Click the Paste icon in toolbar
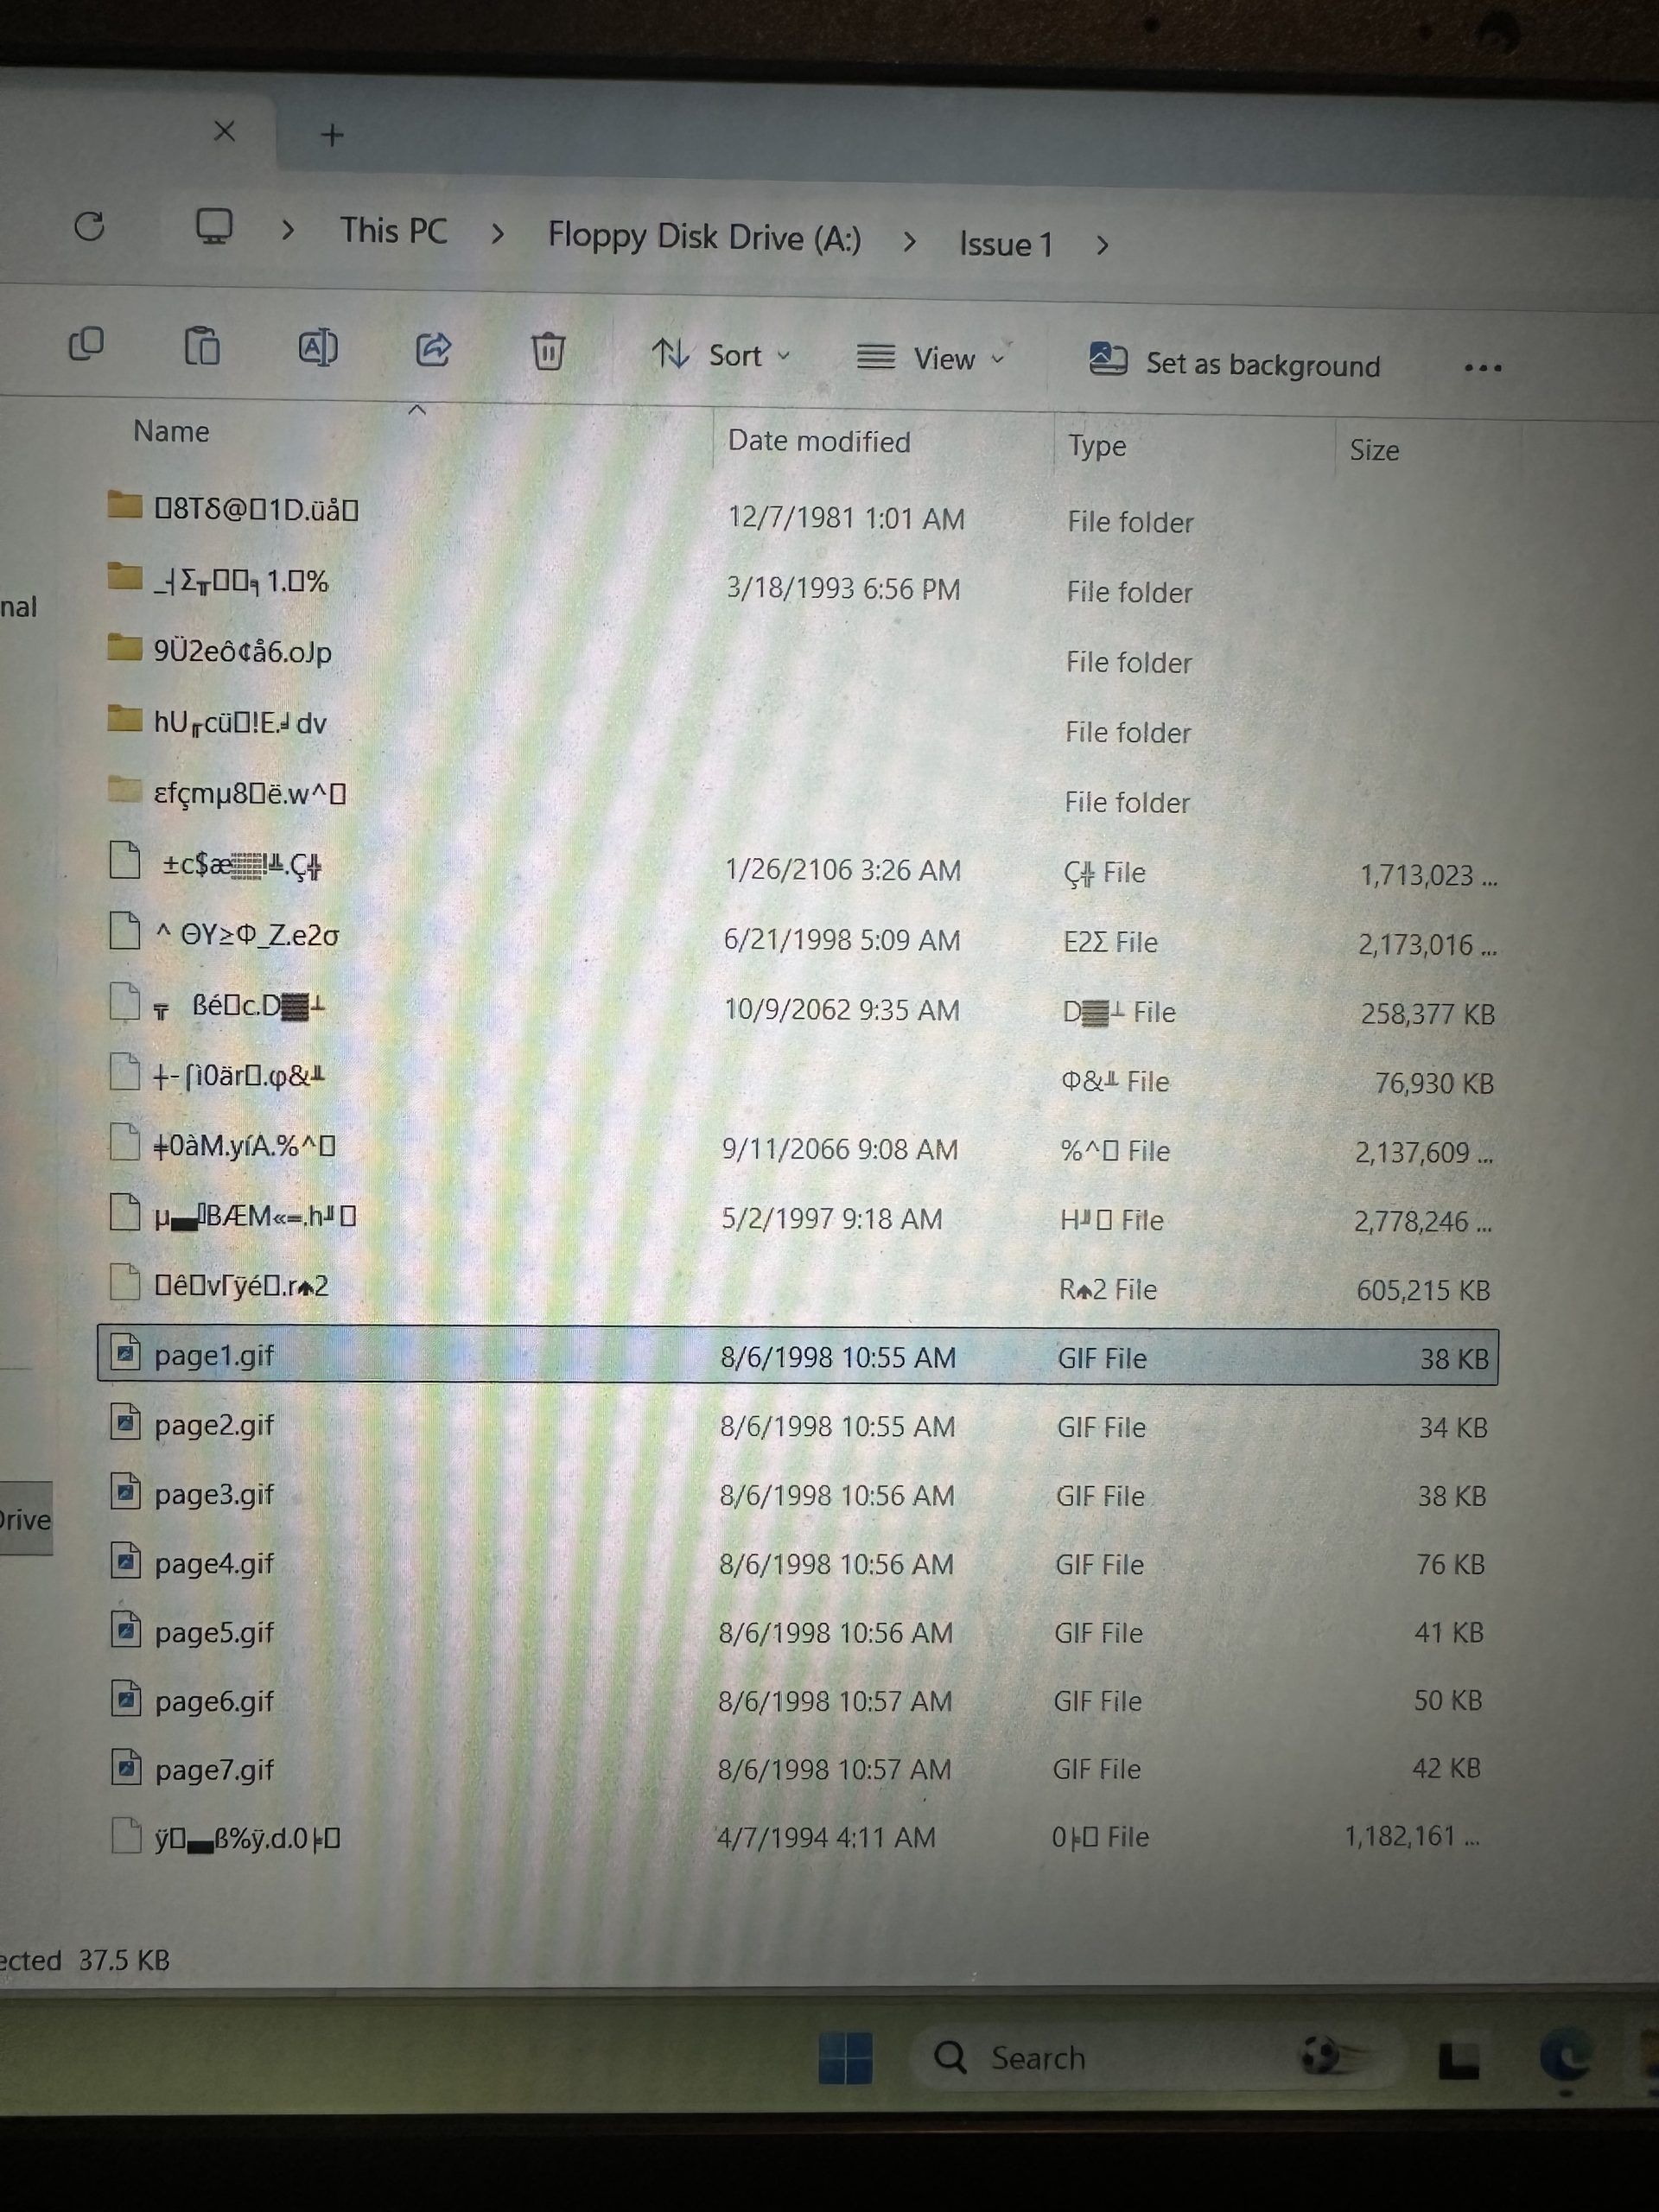 pyautogui.click(x=202, y=346)
